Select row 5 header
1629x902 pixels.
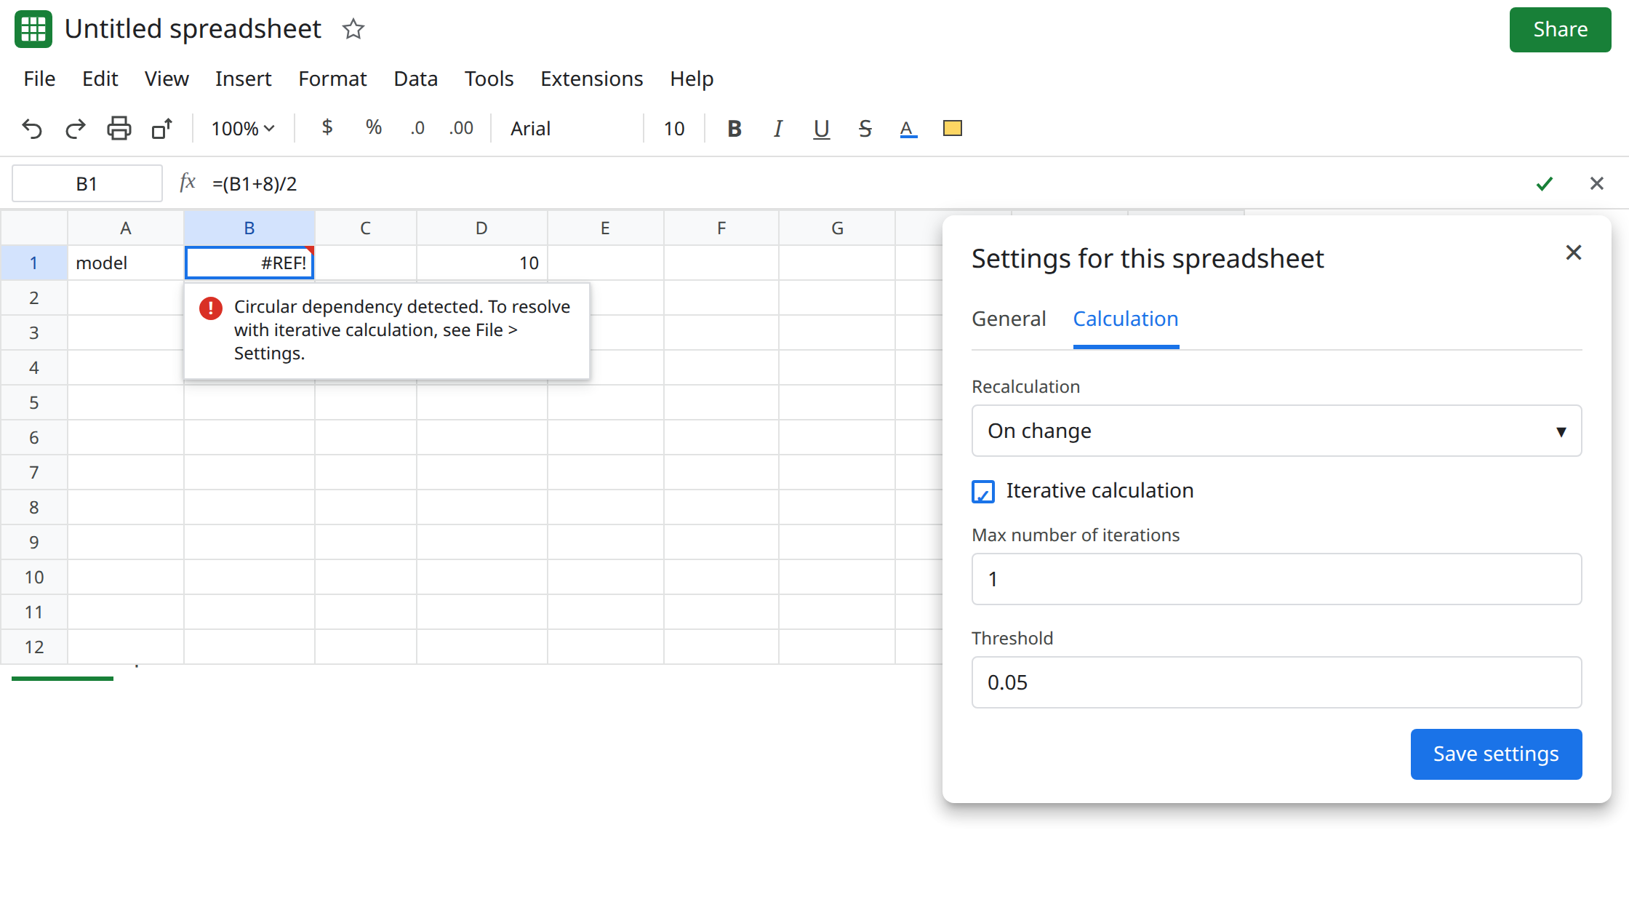(34, 402)
